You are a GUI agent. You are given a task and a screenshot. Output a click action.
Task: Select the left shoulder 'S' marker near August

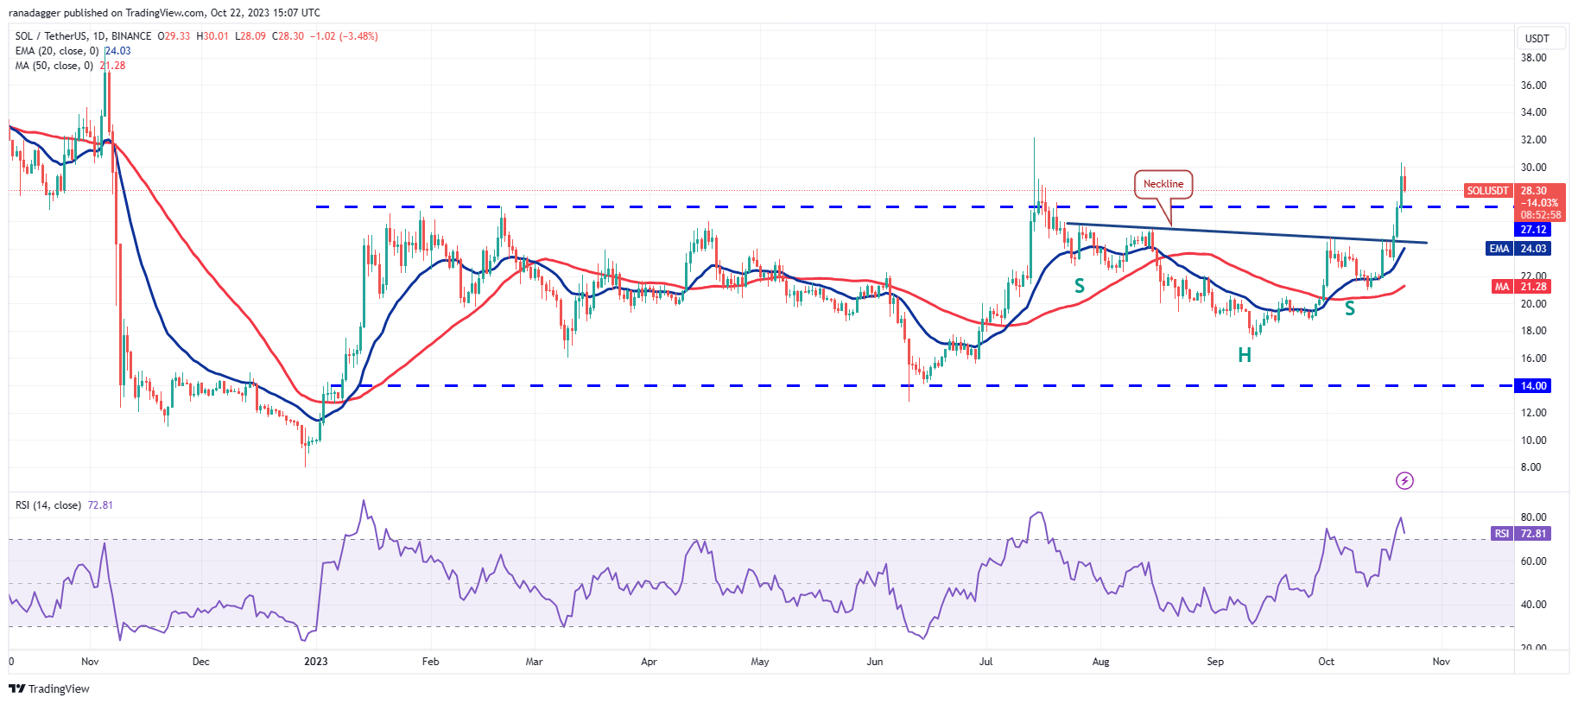coord(1079,286)
